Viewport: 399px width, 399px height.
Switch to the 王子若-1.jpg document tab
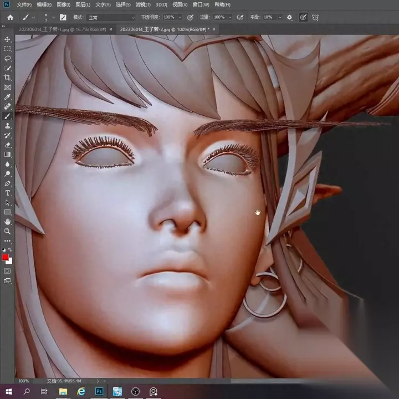[x=61, y=28]
